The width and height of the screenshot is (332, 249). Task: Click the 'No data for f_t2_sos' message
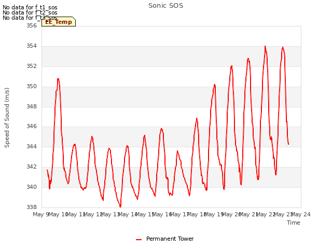[x=30, y=12]
